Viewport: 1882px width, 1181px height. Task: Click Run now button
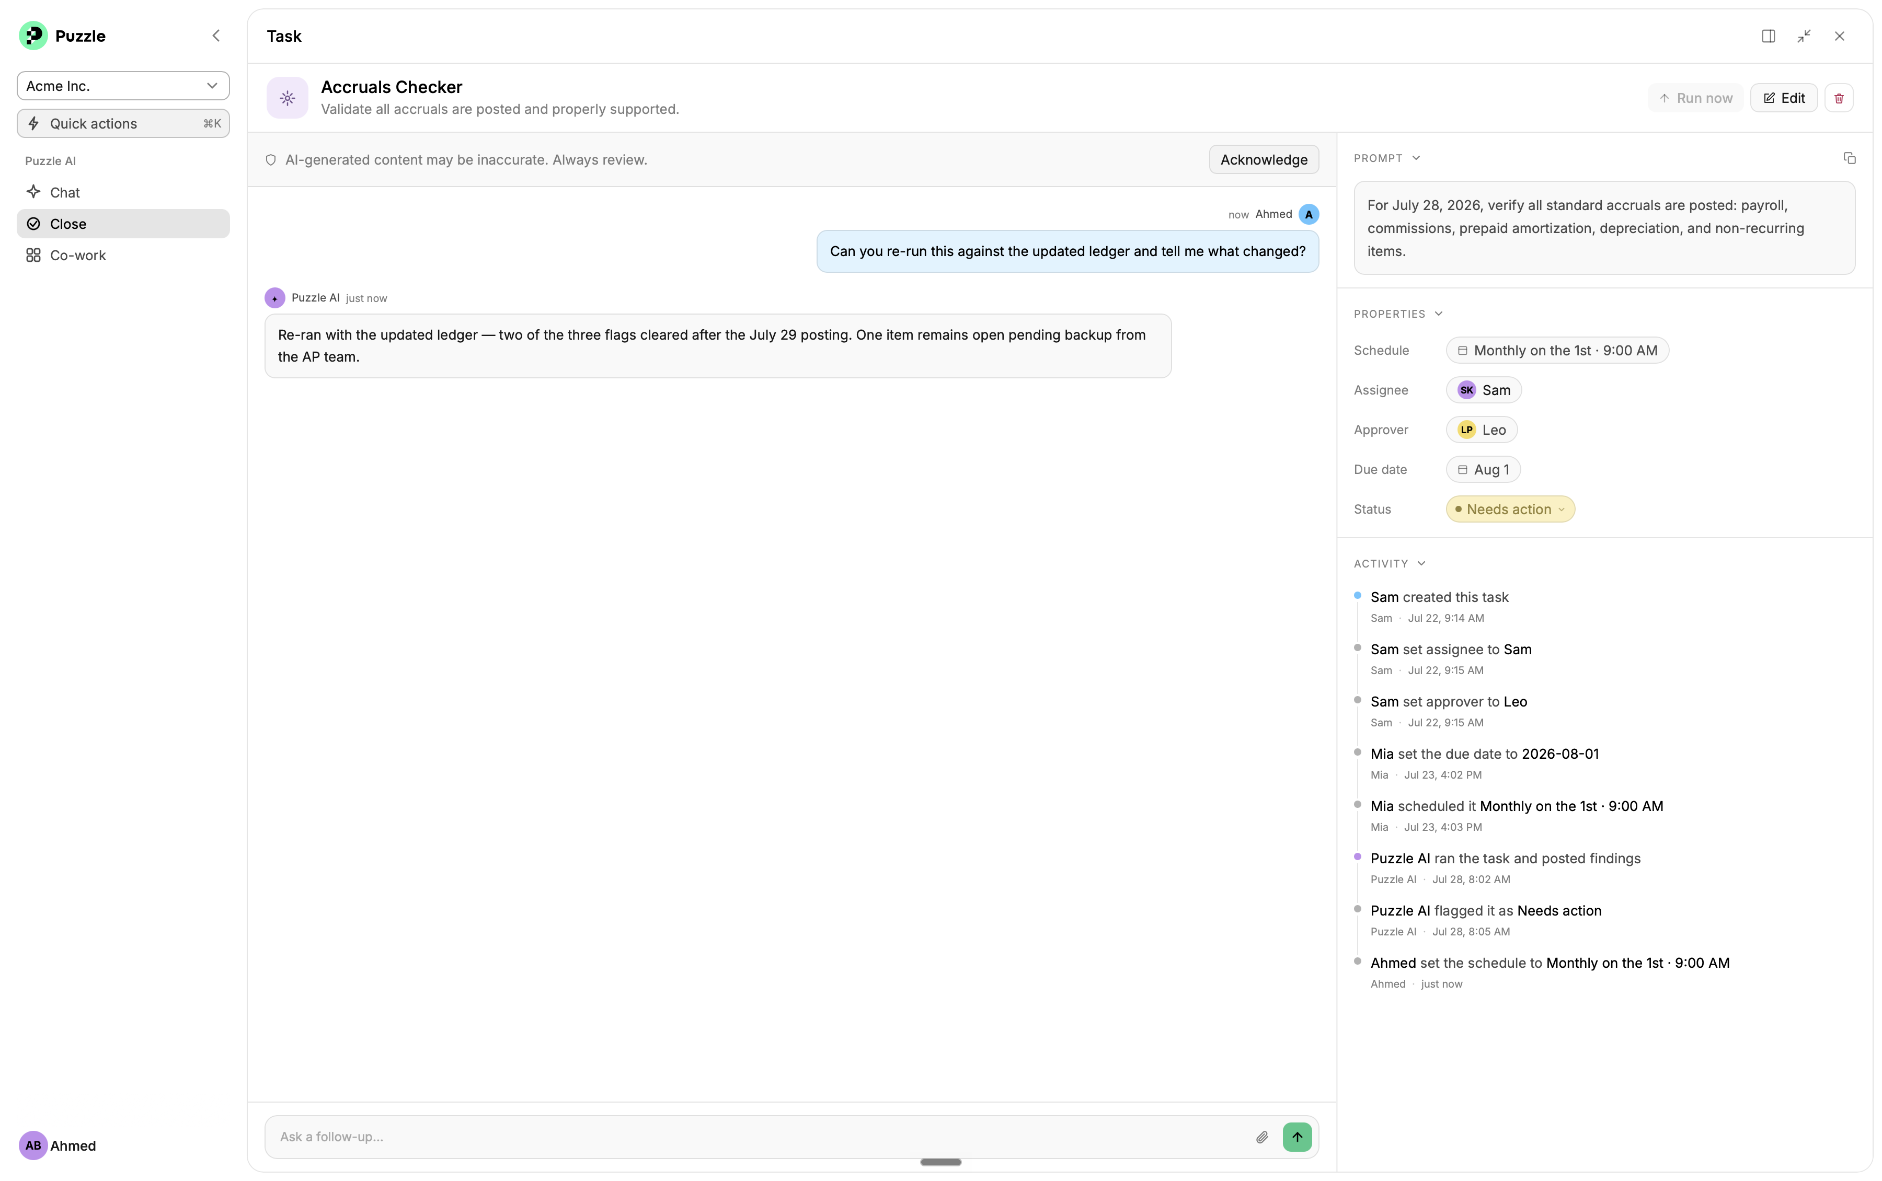point(1695,98)
